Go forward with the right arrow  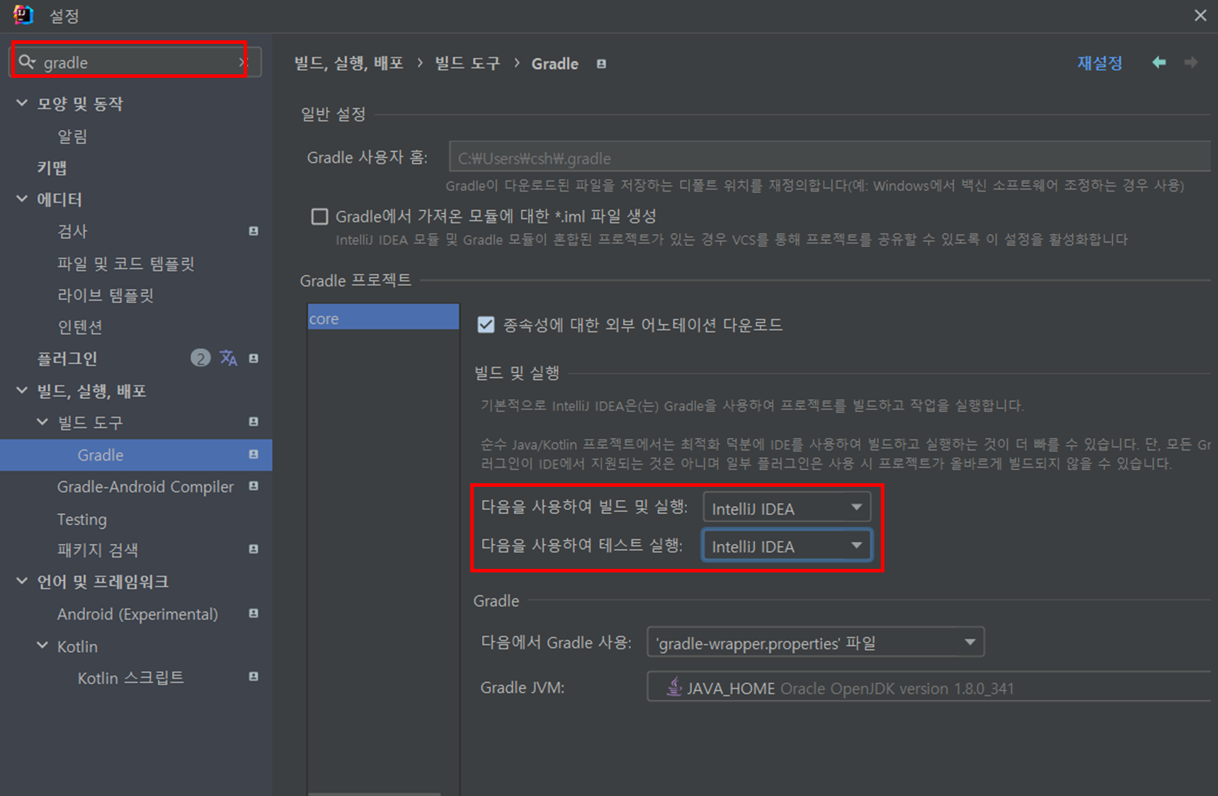(1191, 62)
